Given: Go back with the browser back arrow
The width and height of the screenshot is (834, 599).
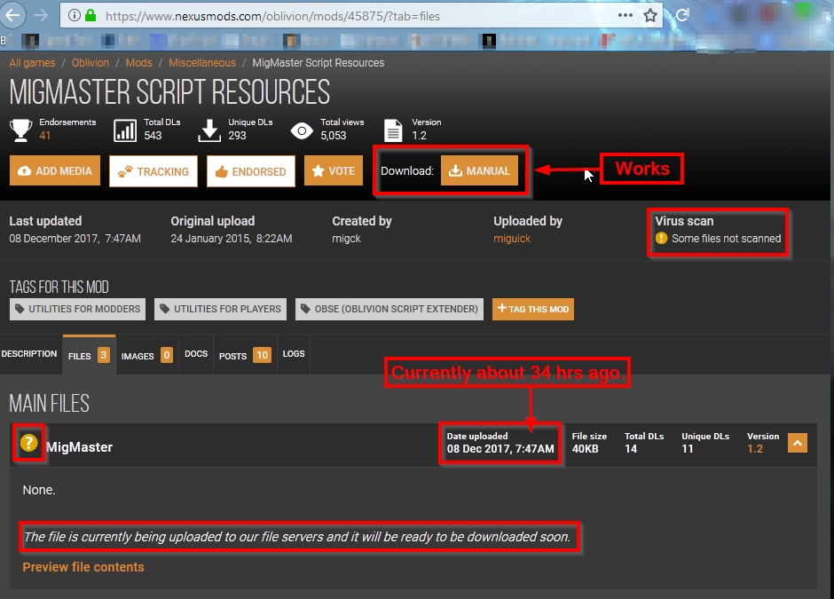Looking at the screenshot, I should pyautogui.click(x=12, y=14).
